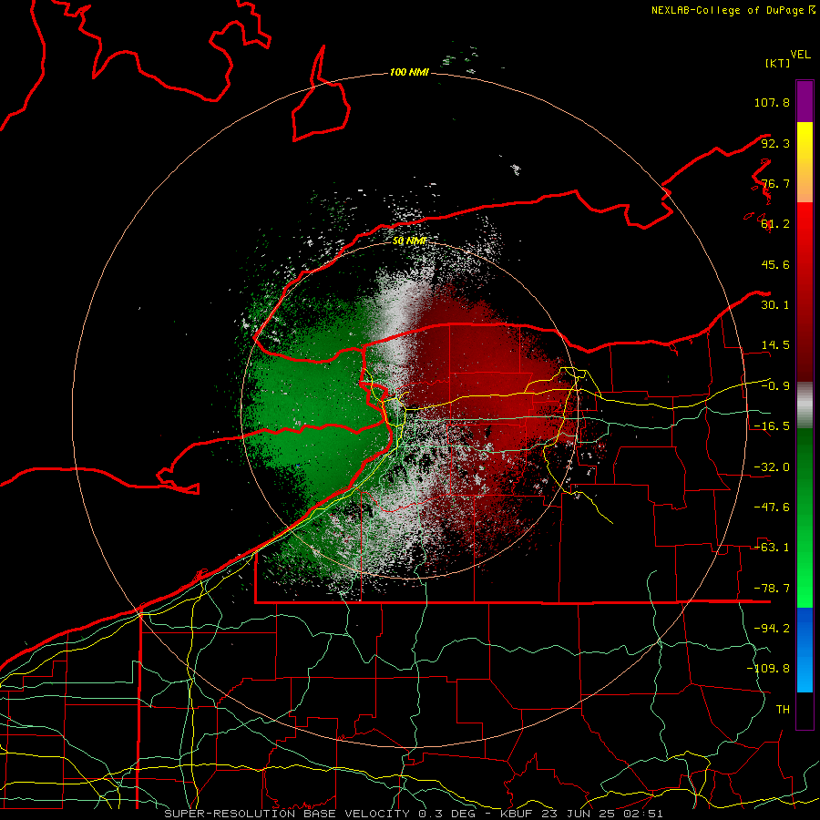Click the -47.6 legend value
Viewport: 820px width, 820px height.
772,507
